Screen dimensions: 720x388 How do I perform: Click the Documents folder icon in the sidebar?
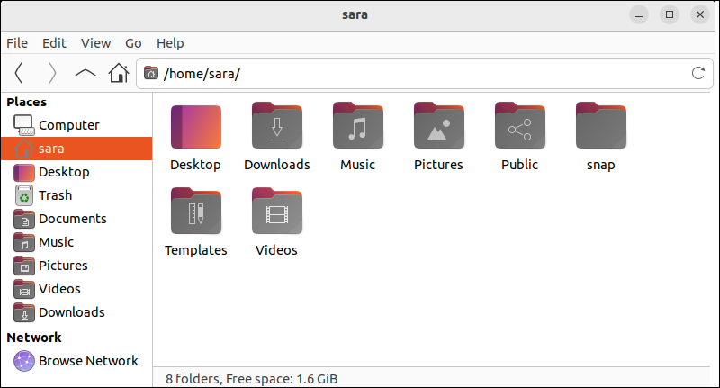coord(24,219)
